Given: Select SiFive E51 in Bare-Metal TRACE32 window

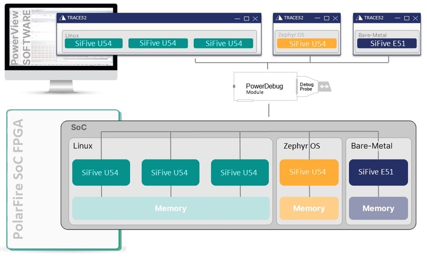Looking at the screenshot, I should [387, 44].
